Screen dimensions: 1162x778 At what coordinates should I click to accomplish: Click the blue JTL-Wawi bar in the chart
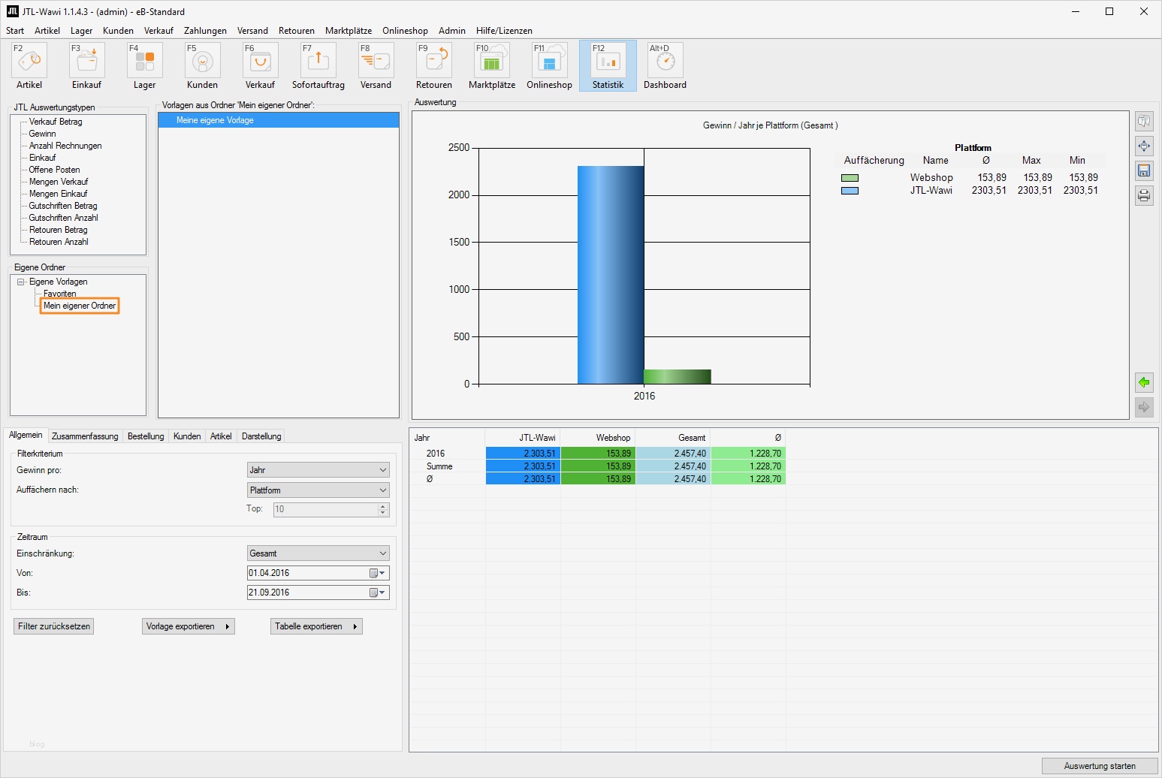[x=611, y=275]
